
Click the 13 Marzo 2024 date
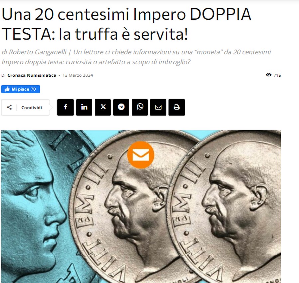point(78,75)
